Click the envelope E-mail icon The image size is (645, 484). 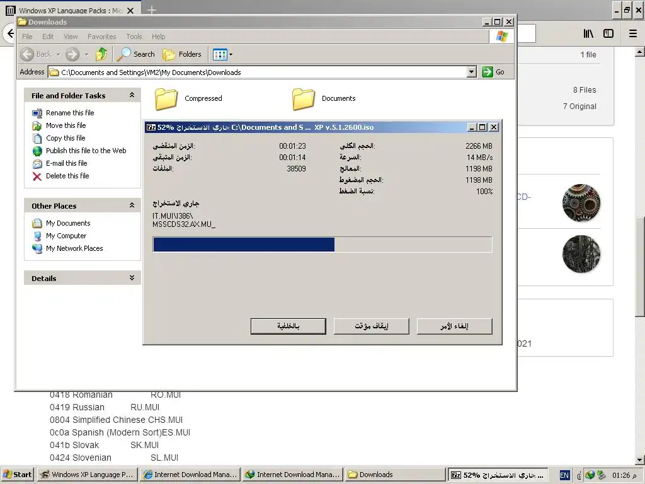point(37,164)
